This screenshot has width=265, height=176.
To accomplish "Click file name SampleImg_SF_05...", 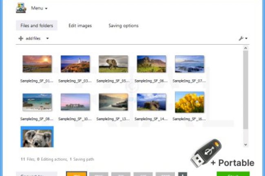I will 113,81.
